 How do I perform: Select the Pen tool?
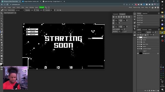(2, 51)
